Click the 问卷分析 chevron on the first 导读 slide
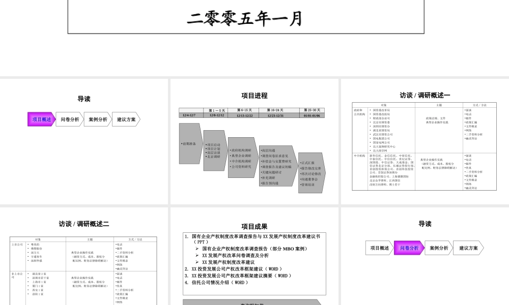 click(69, 119)
